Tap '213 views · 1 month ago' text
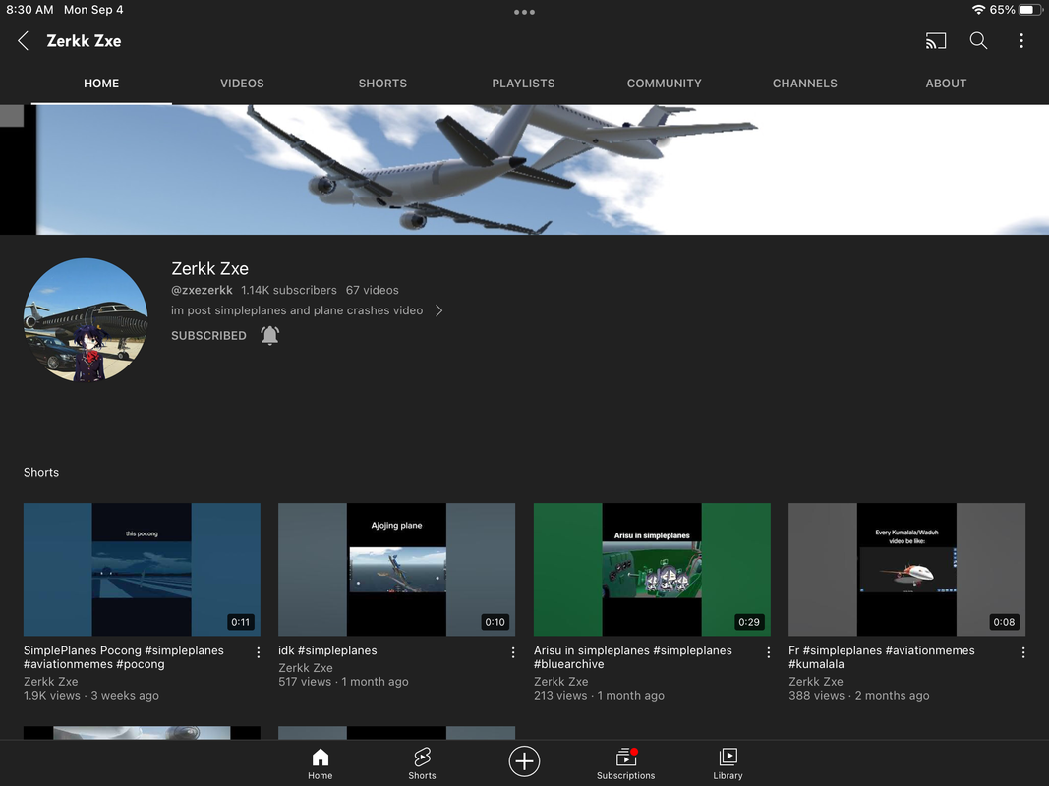The width and height of the screenshot is (1049, 786). 599,695
